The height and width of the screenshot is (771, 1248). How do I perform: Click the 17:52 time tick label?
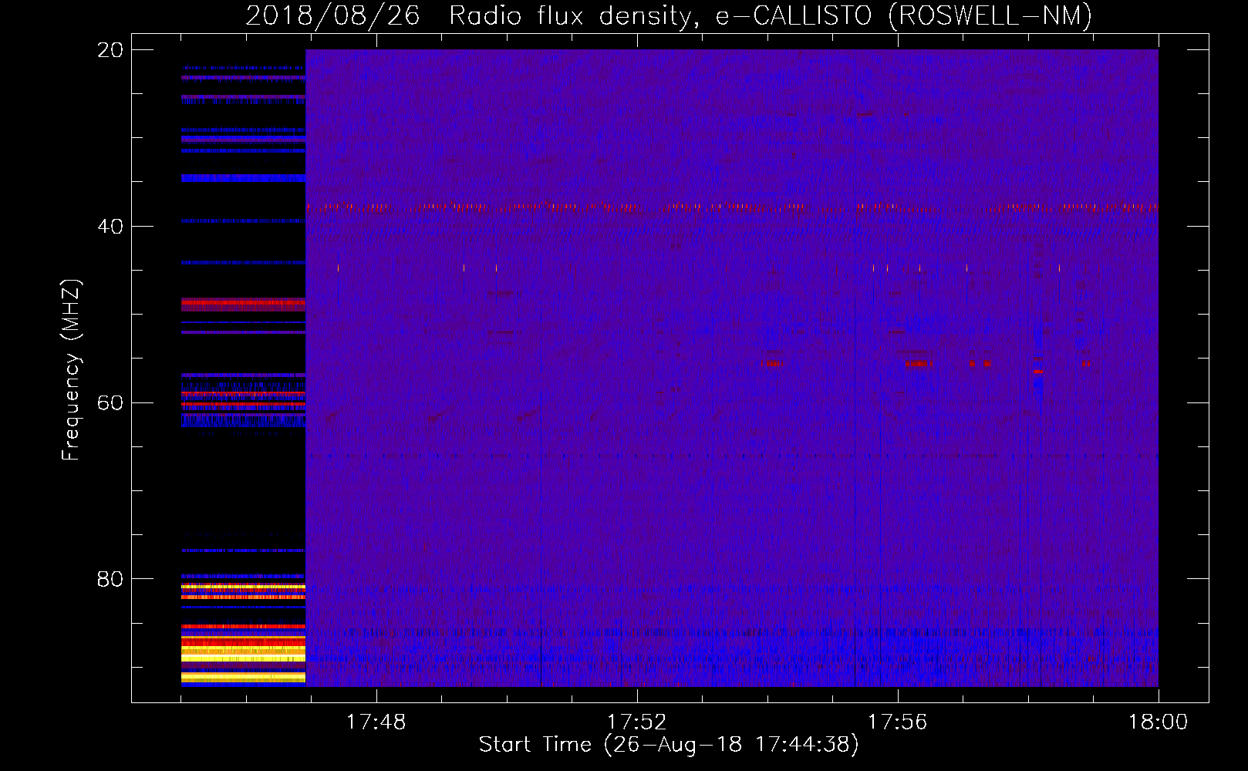click(637, 722)
